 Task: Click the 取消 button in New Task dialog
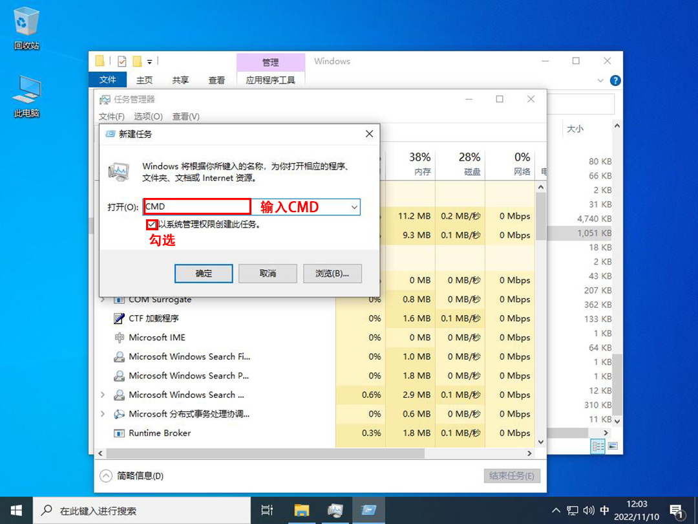pos(268,274)
